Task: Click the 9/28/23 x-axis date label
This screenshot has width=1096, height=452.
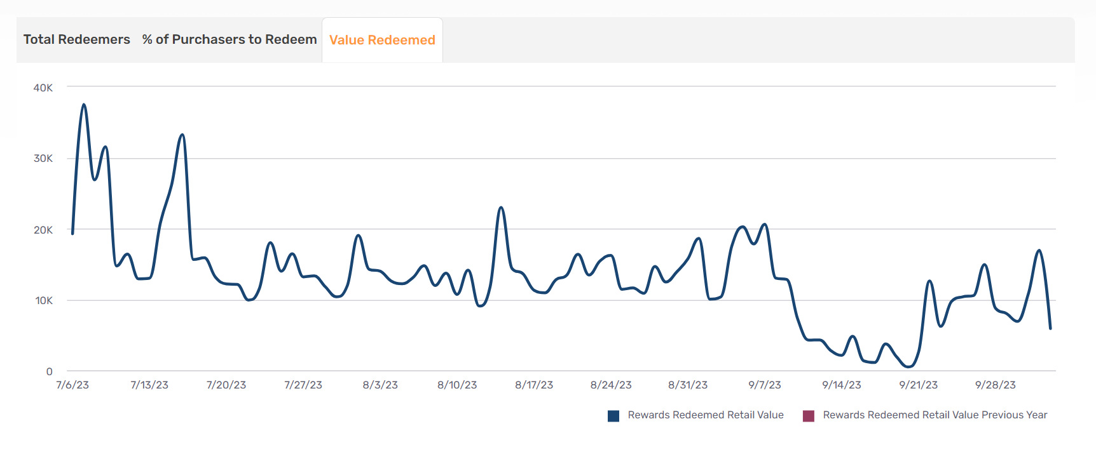Action: (x=996, y=385)
